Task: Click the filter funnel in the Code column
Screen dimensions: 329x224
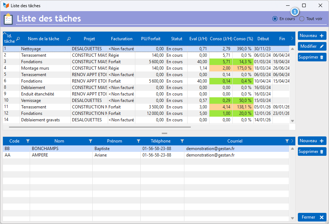Action: point(28,141)
